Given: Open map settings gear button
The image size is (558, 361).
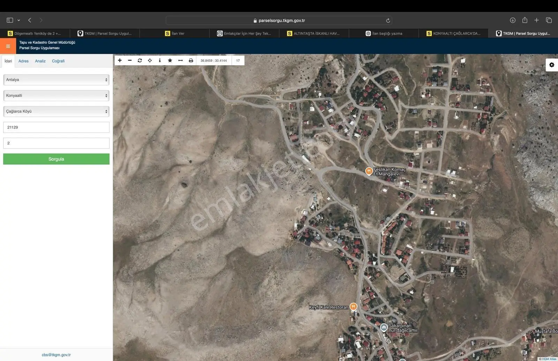Looking at the screenshot, I should point(552,65).
